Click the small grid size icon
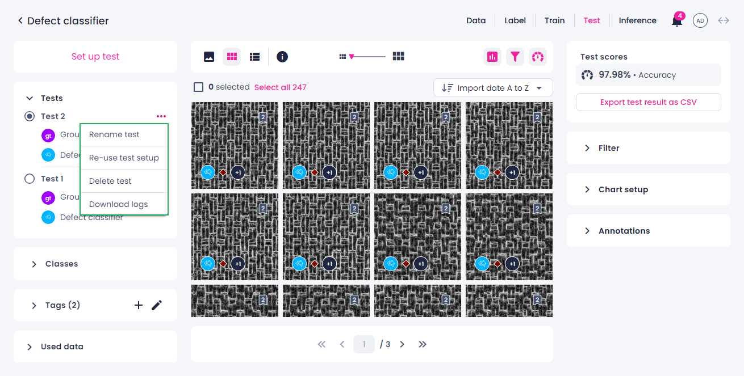Viewport: 744px width, 376px height. (342, 57)
